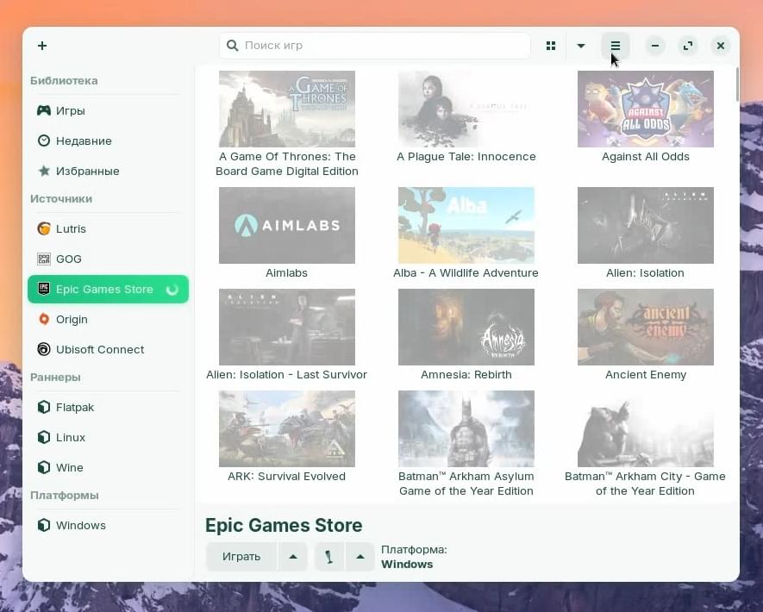Select ARK: Survival Evolved cover thumbnail

click(x=287, y=428)
